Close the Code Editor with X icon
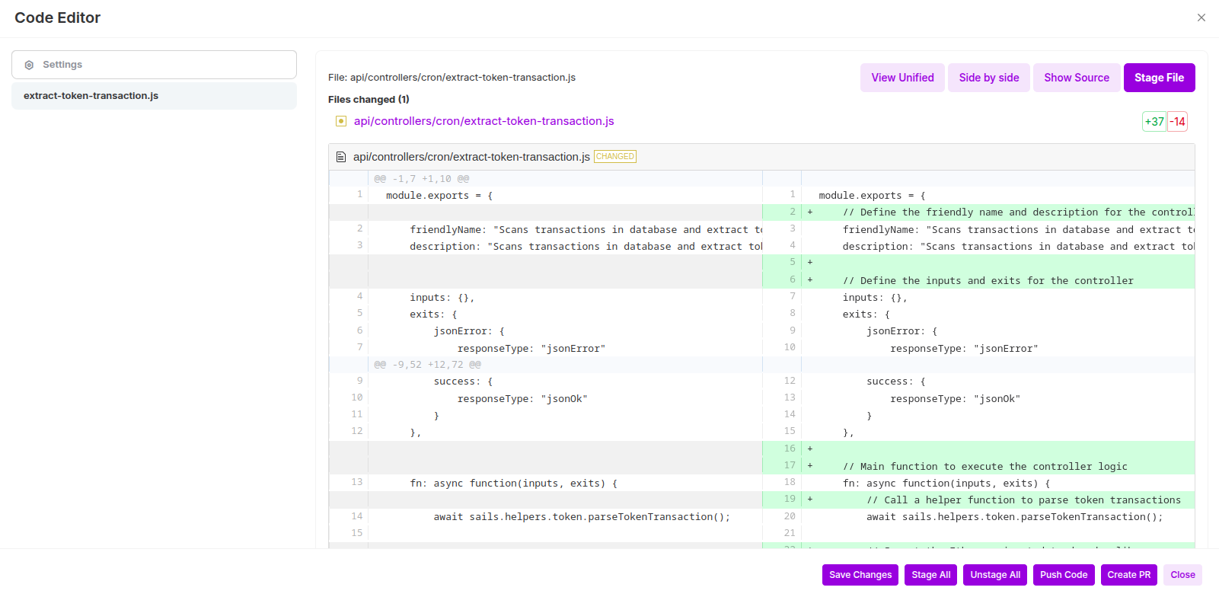The width and height of the screenshot is (1219, 597). 1201,18
